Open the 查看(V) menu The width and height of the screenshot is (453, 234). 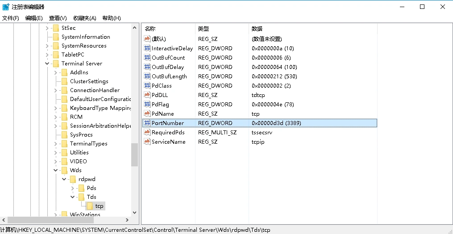pyautogui.click(x=58, y=18)
